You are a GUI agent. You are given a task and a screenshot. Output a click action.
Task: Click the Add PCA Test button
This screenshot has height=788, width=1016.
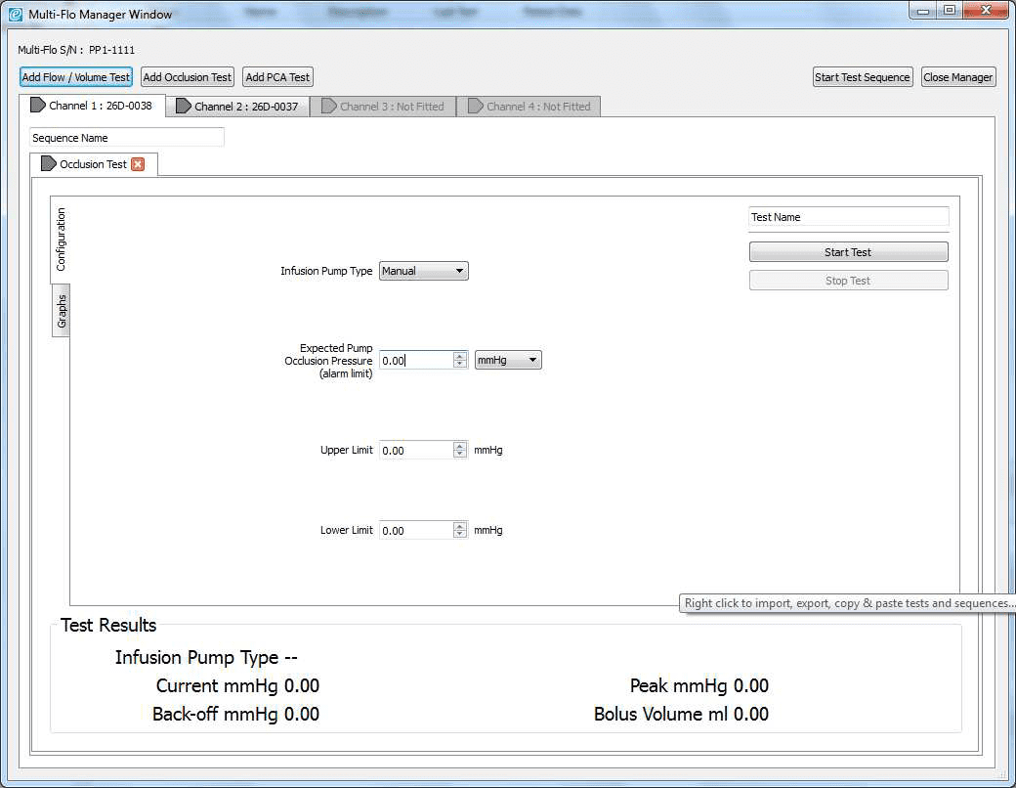(x=277, y=77)
